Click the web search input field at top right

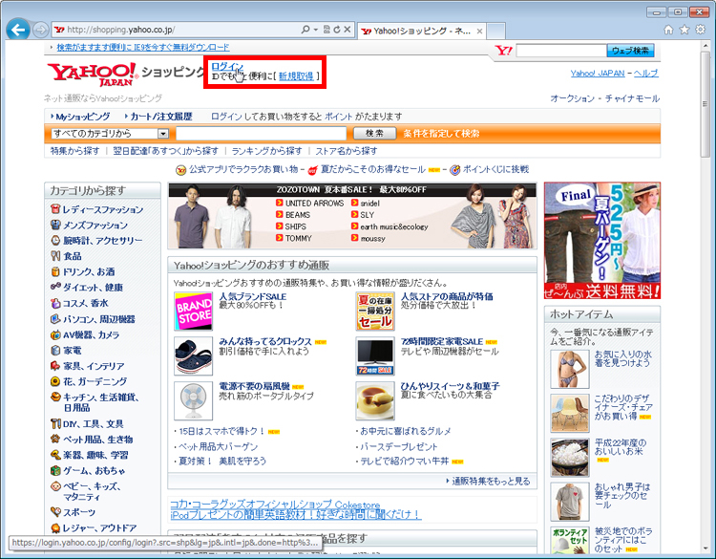point(561,51)
